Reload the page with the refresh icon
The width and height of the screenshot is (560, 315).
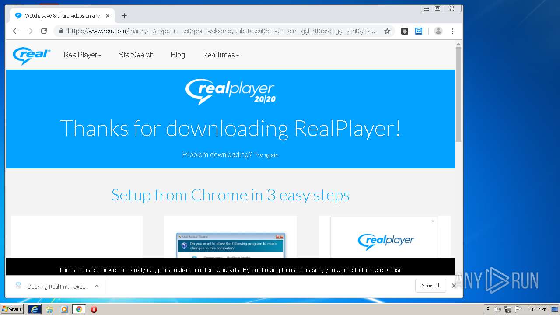pos(44,31)
